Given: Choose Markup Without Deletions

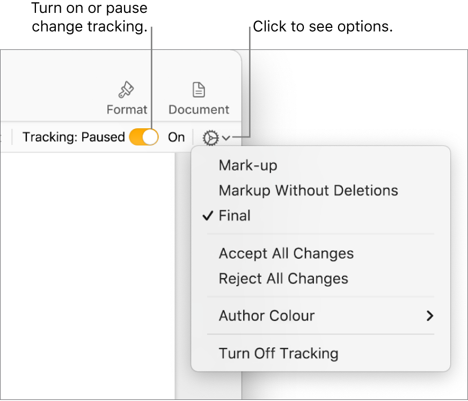Looking at the screenshot, I should pos(308,191).
